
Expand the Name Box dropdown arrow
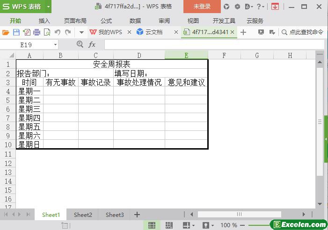pyautogui.click(x=55, y=45)
